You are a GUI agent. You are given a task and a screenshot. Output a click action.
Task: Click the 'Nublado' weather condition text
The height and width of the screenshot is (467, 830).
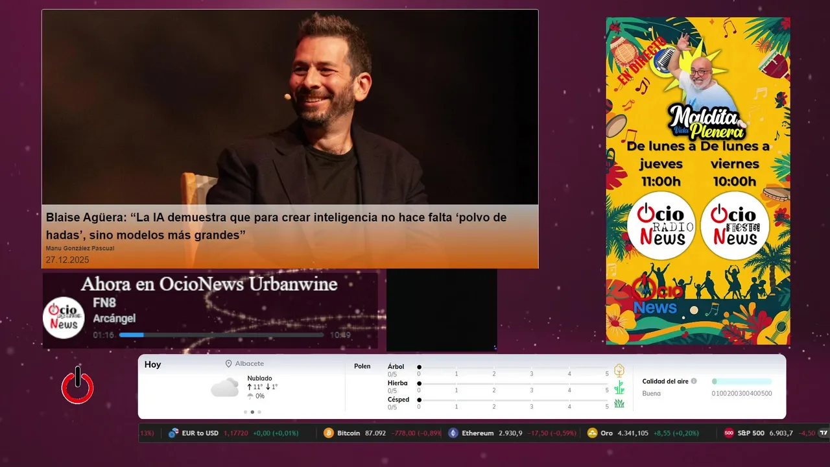tap(259, 378)
